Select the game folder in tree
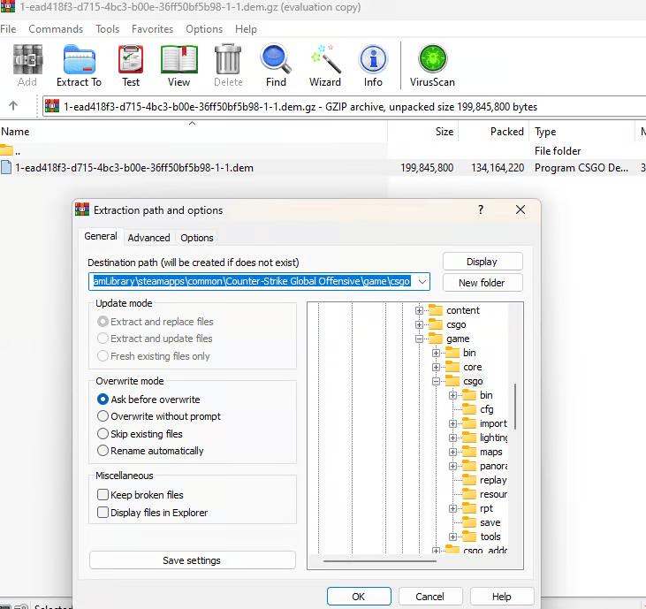The width and height of the screenshot is (646, 609). coord(458,339)
